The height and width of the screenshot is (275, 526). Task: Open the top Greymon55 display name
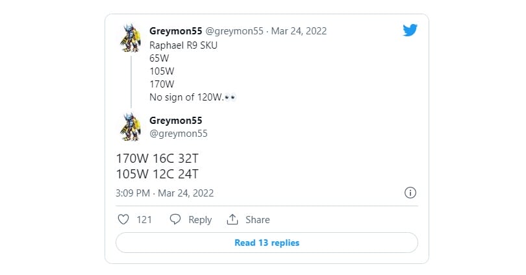tap(175, 30)
